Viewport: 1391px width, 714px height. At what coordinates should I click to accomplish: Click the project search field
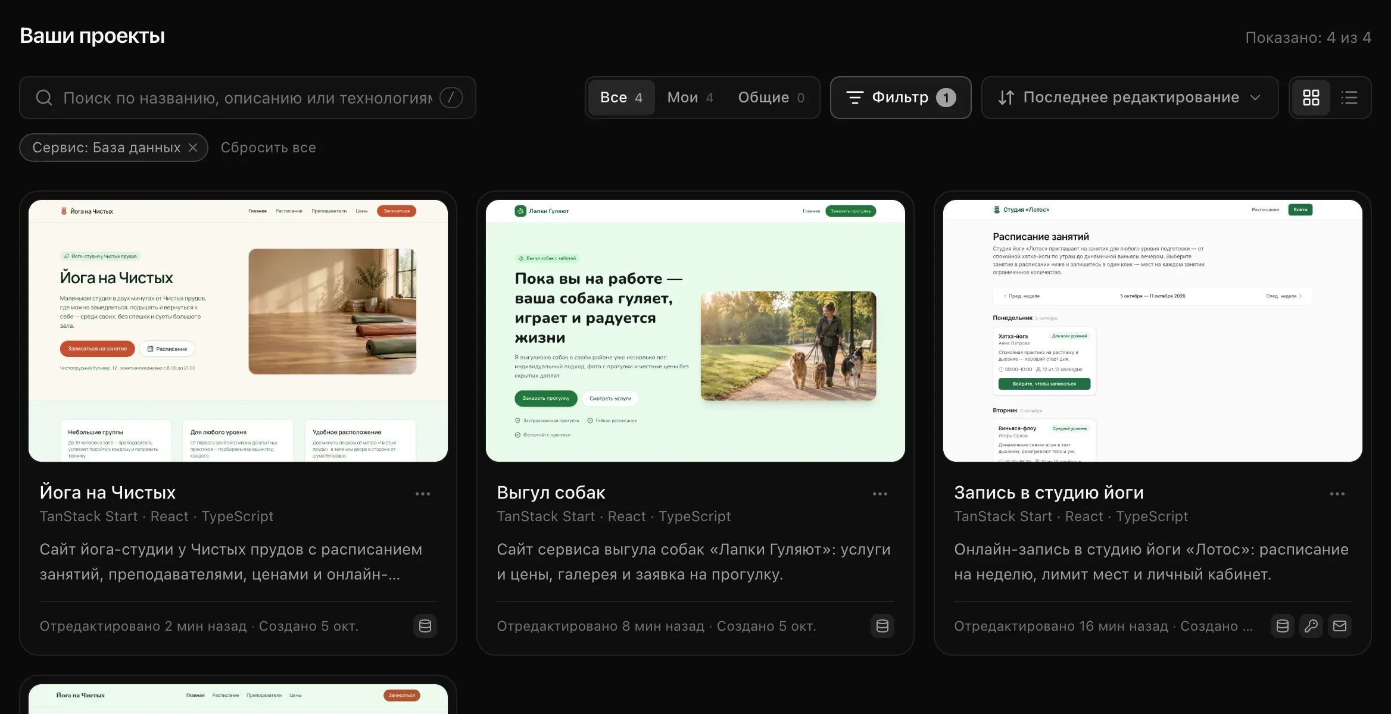click(248, 98)
